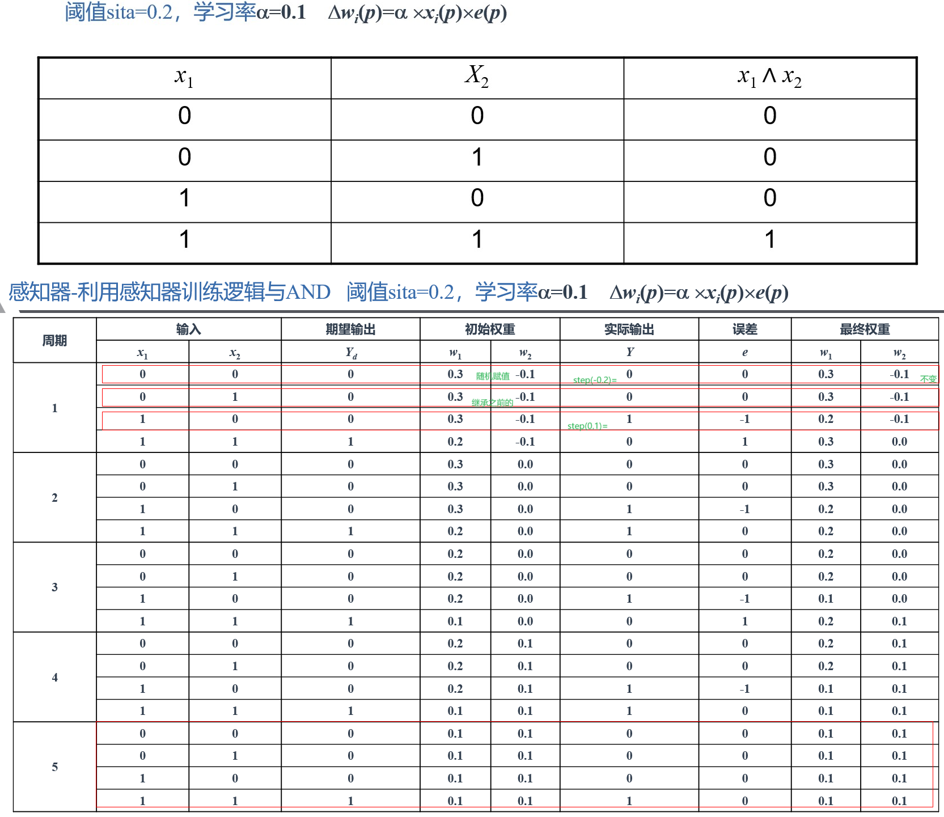Click the Y sub-header under 实际输出
944x817 pixels.
pyautogui.click(x=630, y=352)
